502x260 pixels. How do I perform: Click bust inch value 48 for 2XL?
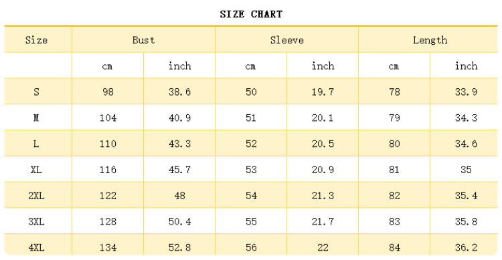coord(179,195)
